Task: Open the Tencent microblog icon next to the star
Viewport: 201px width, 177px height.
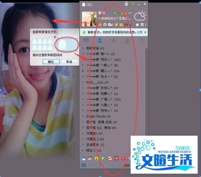Action: click(105, 25)
